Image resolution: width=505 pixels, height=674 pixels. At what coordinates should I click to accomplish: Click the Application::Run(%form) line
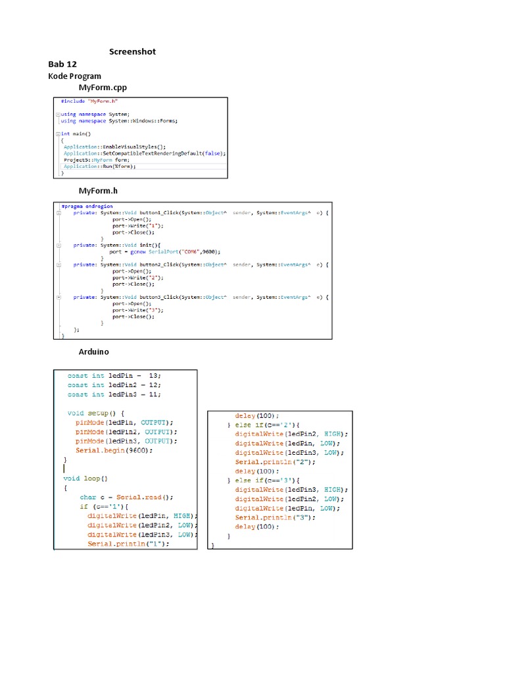[100, 167]
